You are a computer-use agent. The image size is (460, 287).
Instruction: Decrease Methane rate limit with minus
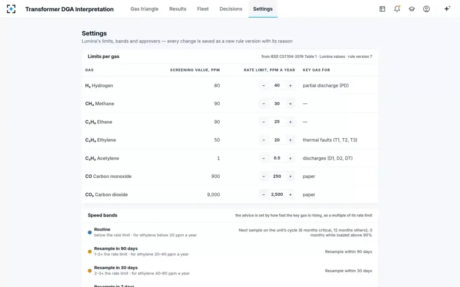(264, 104)
